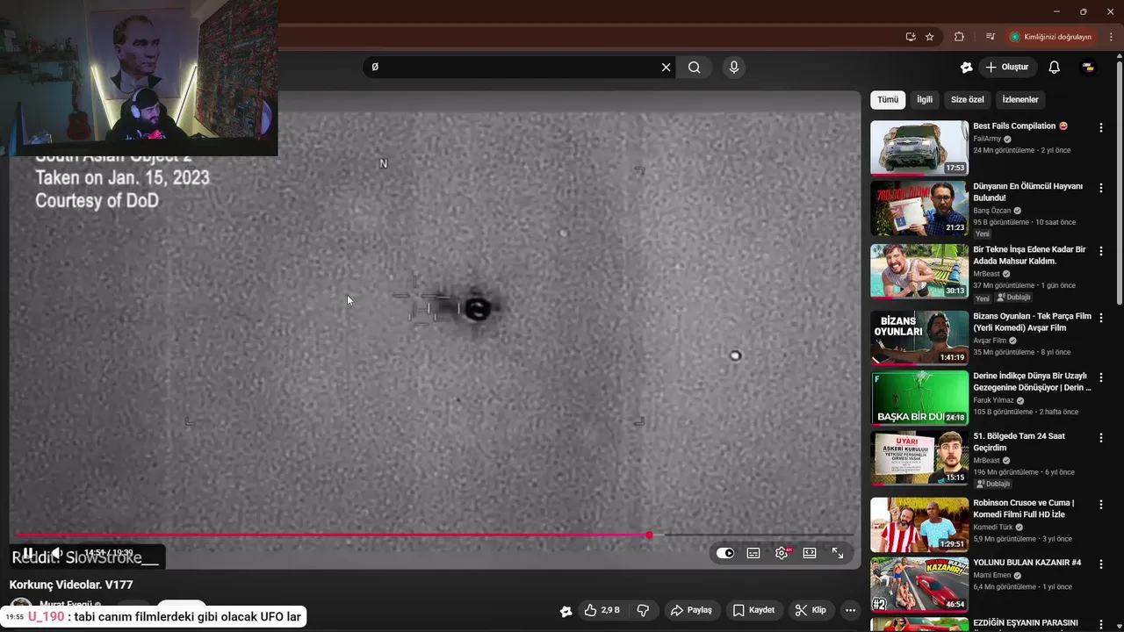This screenshot has height=632, width=1124.
Task: Go to the FailArmy channel name
Action: 987,139
